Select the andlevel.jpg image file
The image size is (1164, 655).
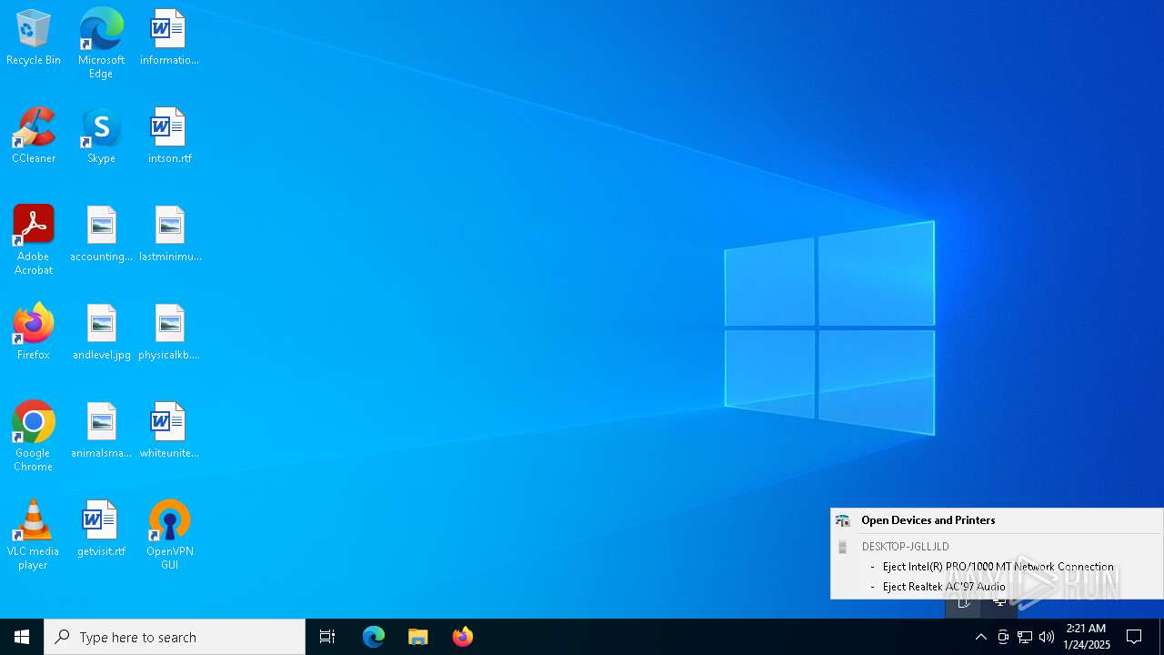click(x=101, y=333)
